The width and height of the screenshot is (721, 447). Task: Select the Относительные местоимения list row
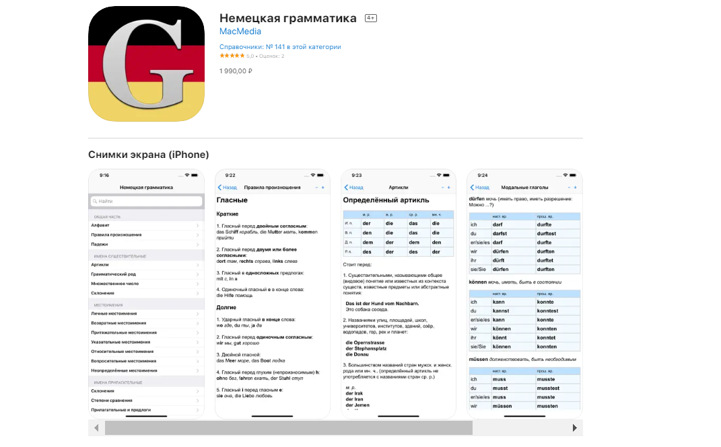click(x=146, y=352)
